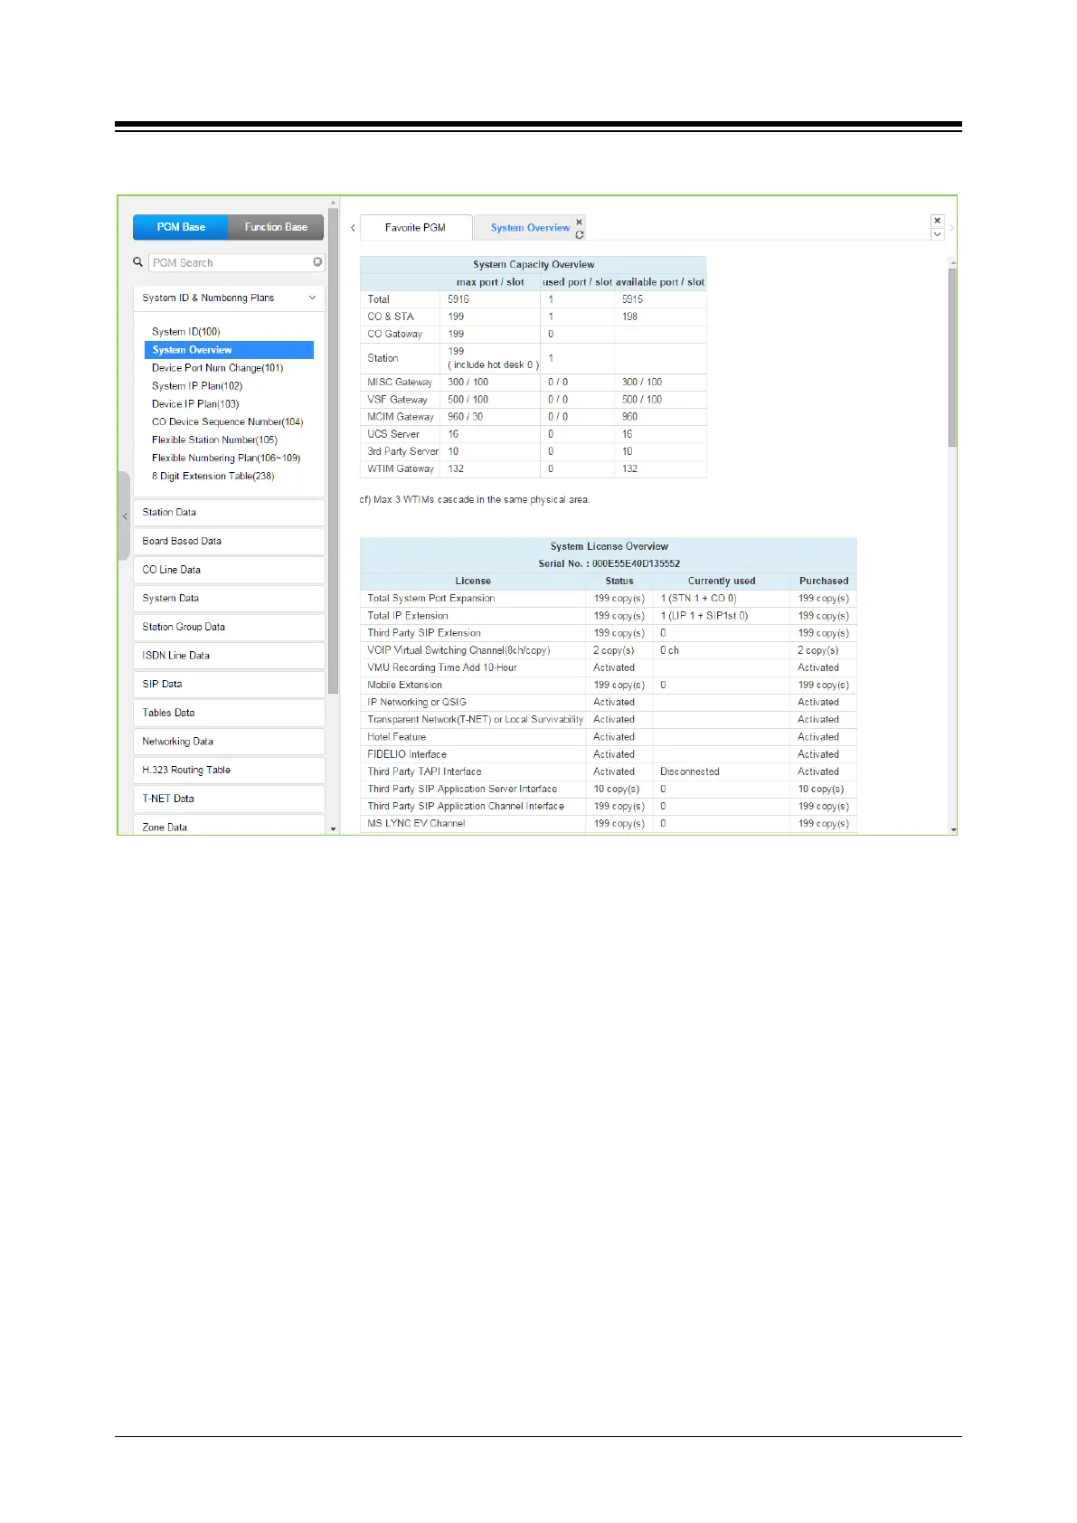Image resolution: width=1077 pixels, height=1523 pixels.
Task: Click the FIDELIO Interface license row
Action: [407, 754]
